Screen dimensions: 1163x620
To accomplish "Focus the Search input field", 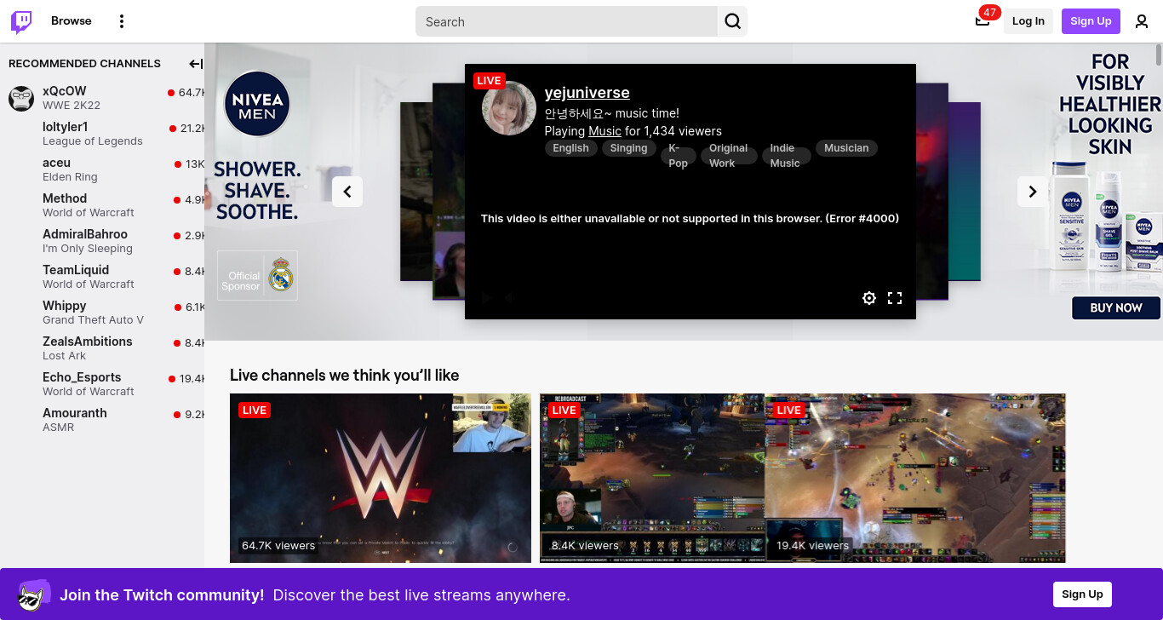I will coord(567,21).
